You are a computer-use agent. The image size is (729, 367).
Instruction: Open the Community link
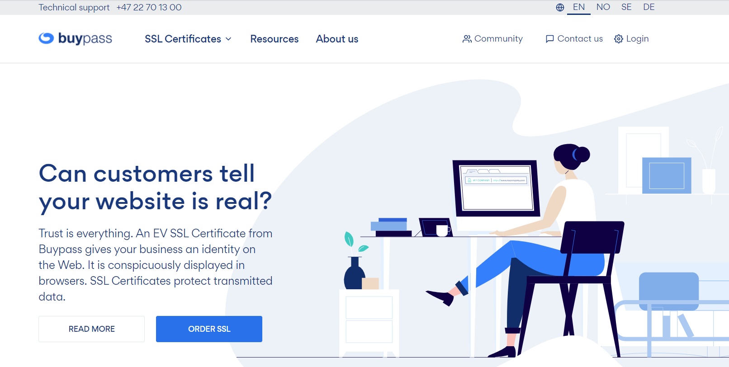pos(498,39)
